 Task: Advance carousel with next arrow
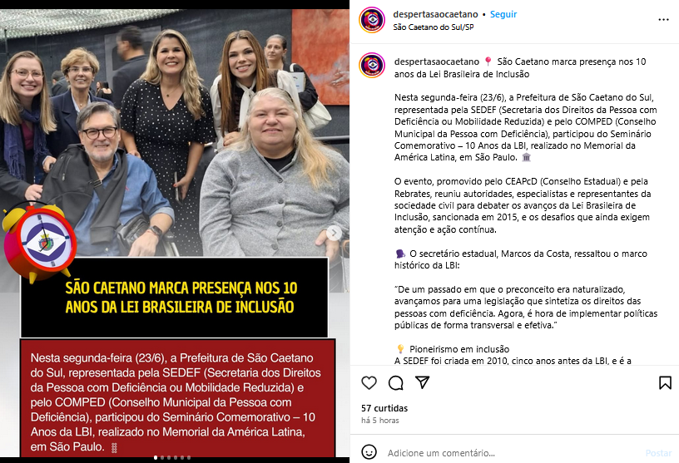(x=334, y=233)
